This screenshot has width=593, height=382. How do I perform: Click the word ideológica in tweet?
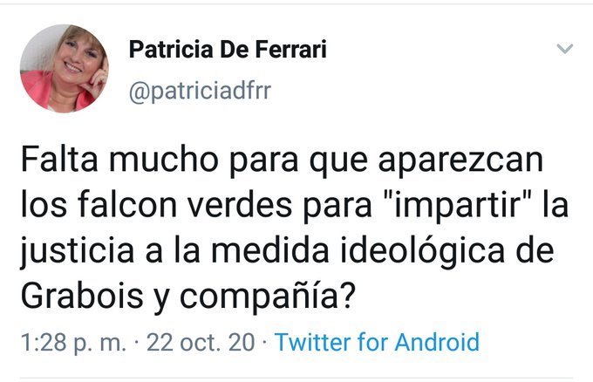pyautogui.click(x=422, y=250)
